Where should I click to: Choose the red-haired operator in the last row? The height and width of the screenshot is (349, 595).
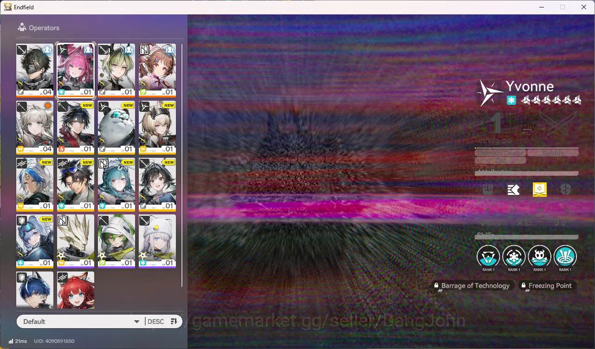pyautogui.click(x=76, y=290)
